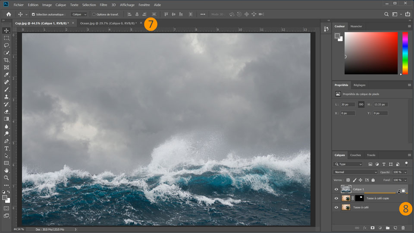Toggle lock position icon
Screen dimensions: 414x233
(x=361, y=180)
